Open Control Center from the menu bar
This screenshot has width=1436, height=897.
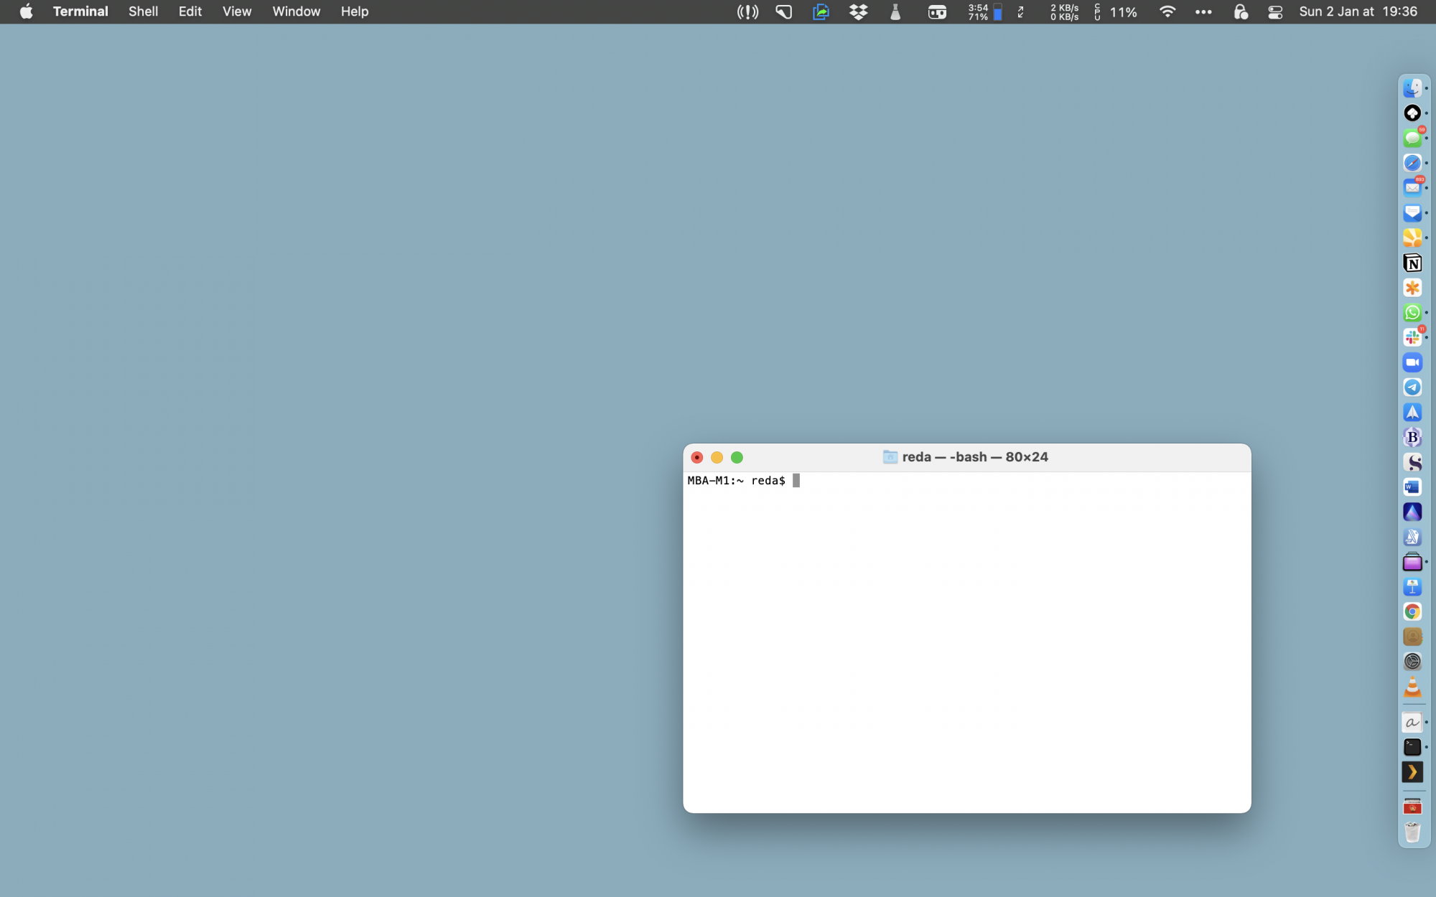coord(1276,12)
